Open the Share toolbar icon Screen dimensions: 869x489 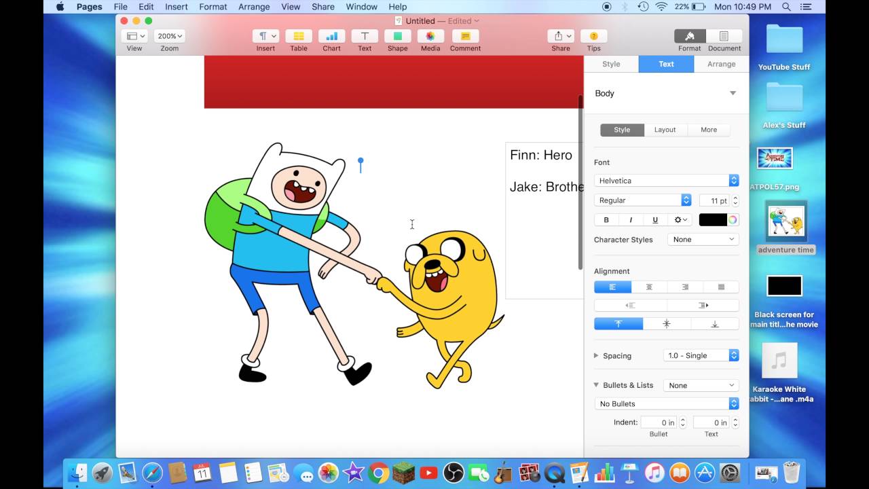561,36
